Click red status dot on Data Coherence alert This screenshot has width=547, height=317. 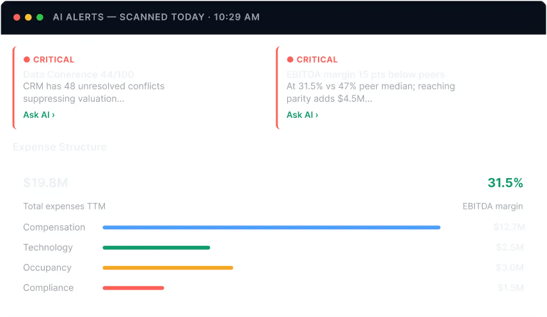click(26, 60)
